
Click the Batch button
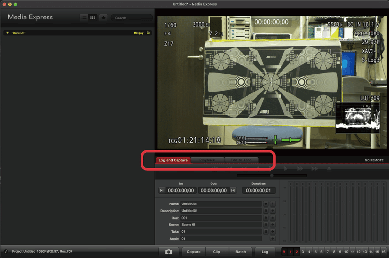[x=241, y=252]
